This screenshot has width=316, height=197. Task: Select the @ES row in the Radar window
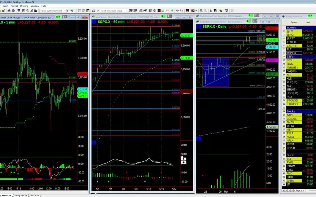coord(299,31)
